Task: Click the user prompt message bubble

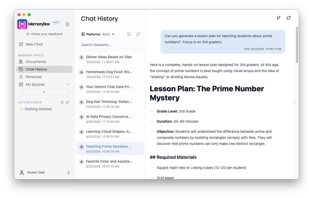Action: pyautogui.click(x=223, y=42)
